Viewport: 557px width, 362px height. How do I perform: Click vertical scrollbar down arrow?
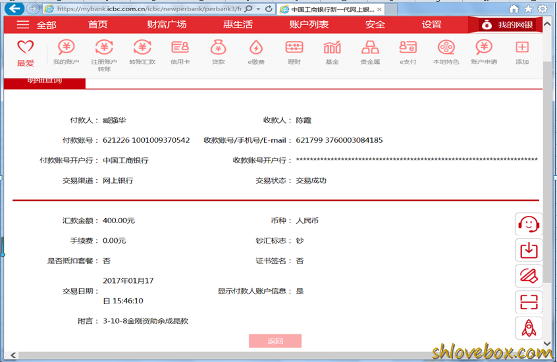547,344
